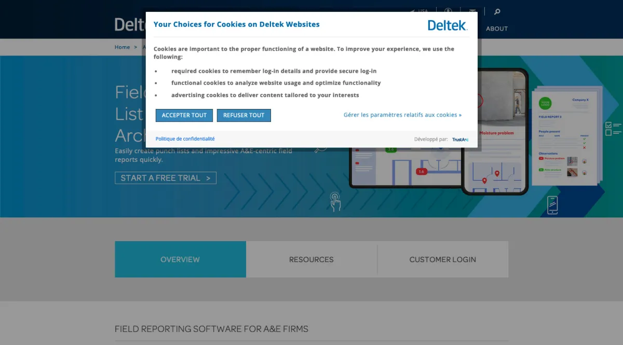
Task: Click 'Développé par:' text in dialog footer
Action: 431,140
